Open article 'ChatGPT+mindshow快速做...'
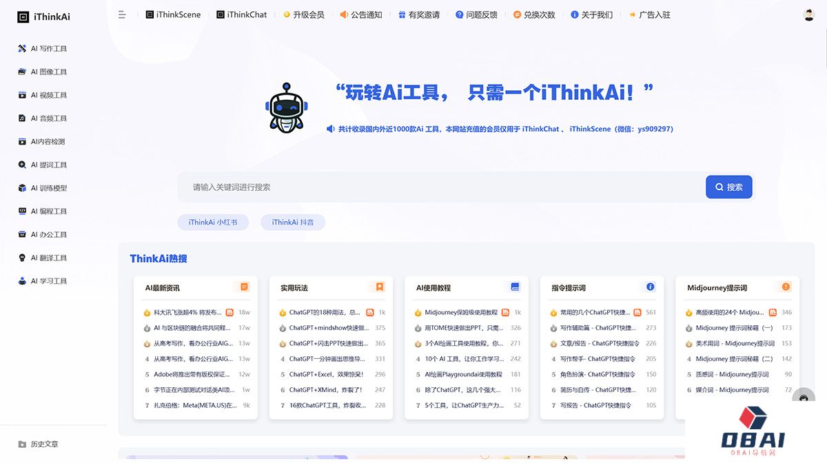The image size is (827, 463). click(329, 328)
